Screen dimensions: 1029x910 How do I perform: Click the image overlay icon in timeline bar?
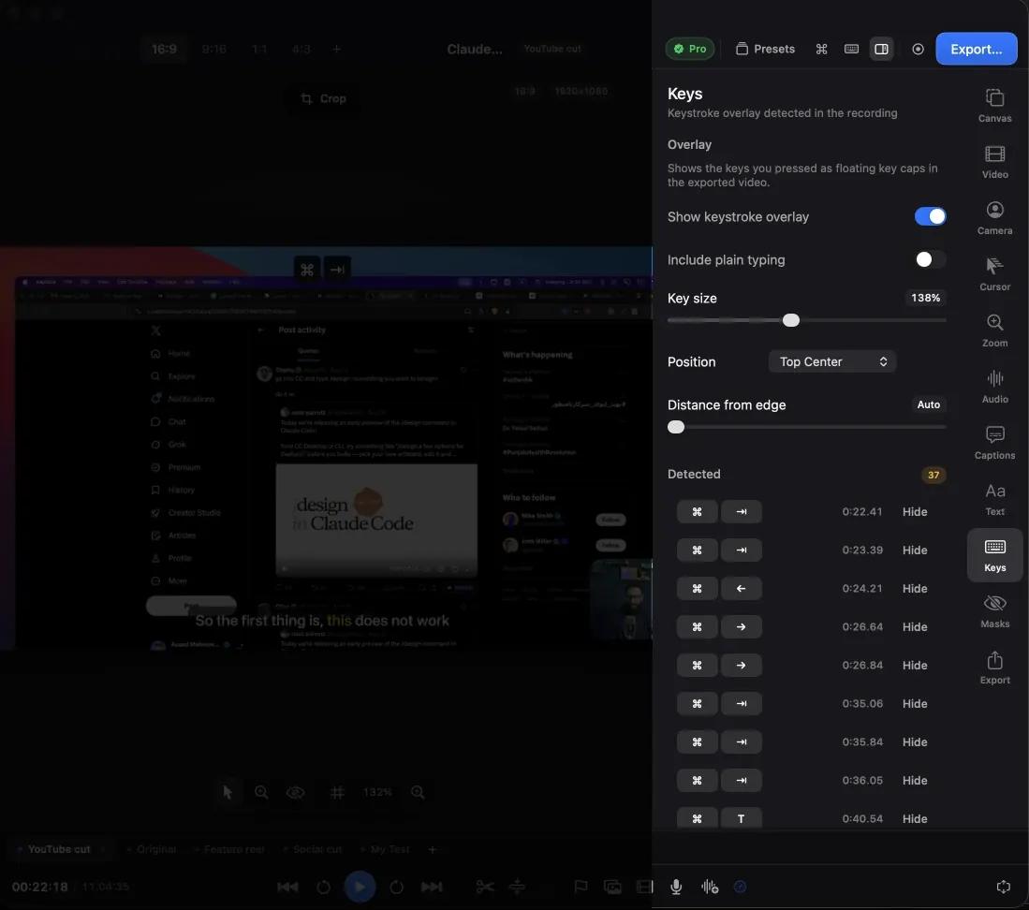coord(612,887)
